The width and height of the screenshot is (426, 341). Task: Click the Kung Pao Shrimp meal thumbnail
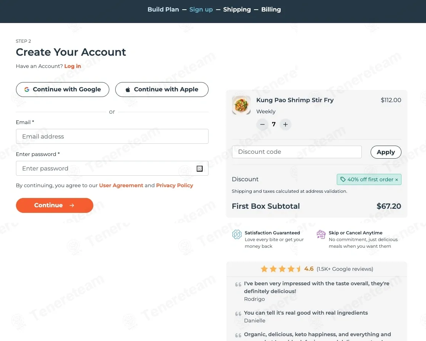(241, 105)
